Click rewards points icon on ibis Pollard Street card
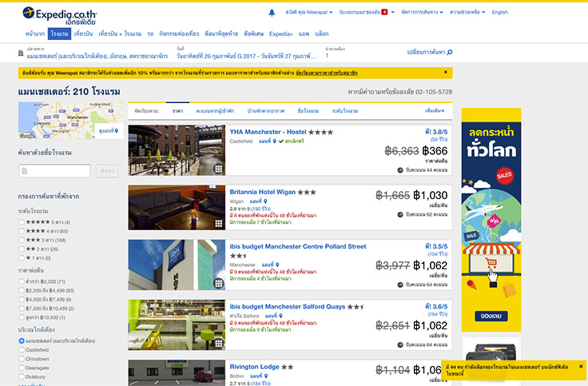The width and height of the screenshot is (588, 386). 400,285
